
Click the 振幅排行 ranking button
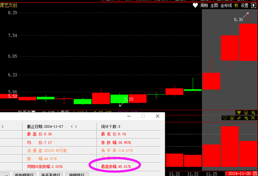click(77, 175)
